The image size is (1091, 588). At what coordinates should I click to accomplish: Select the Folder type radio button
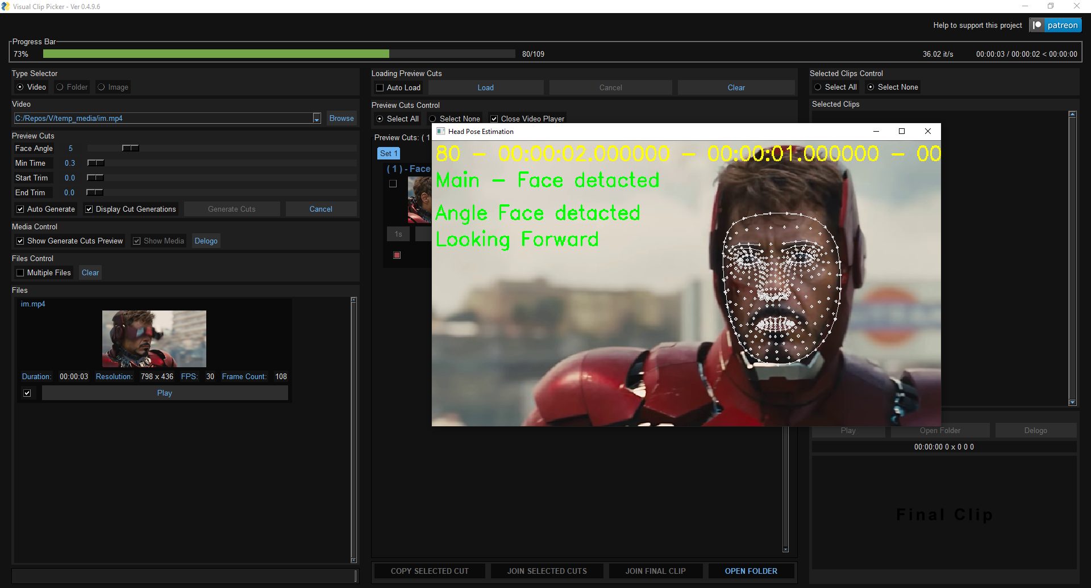coord(60,87)
